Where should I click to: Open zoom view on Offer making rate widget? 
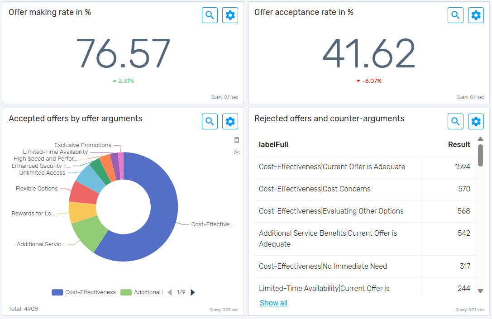(x=210, y=15)
